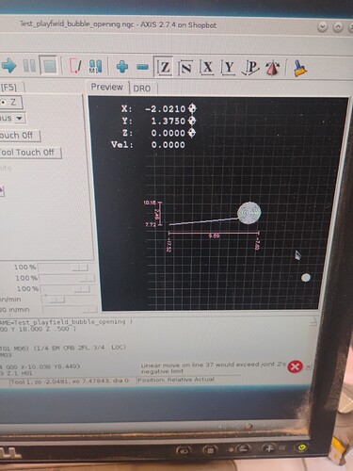
Task: Clear live plot with broom icon
Action: click(300, 69)
